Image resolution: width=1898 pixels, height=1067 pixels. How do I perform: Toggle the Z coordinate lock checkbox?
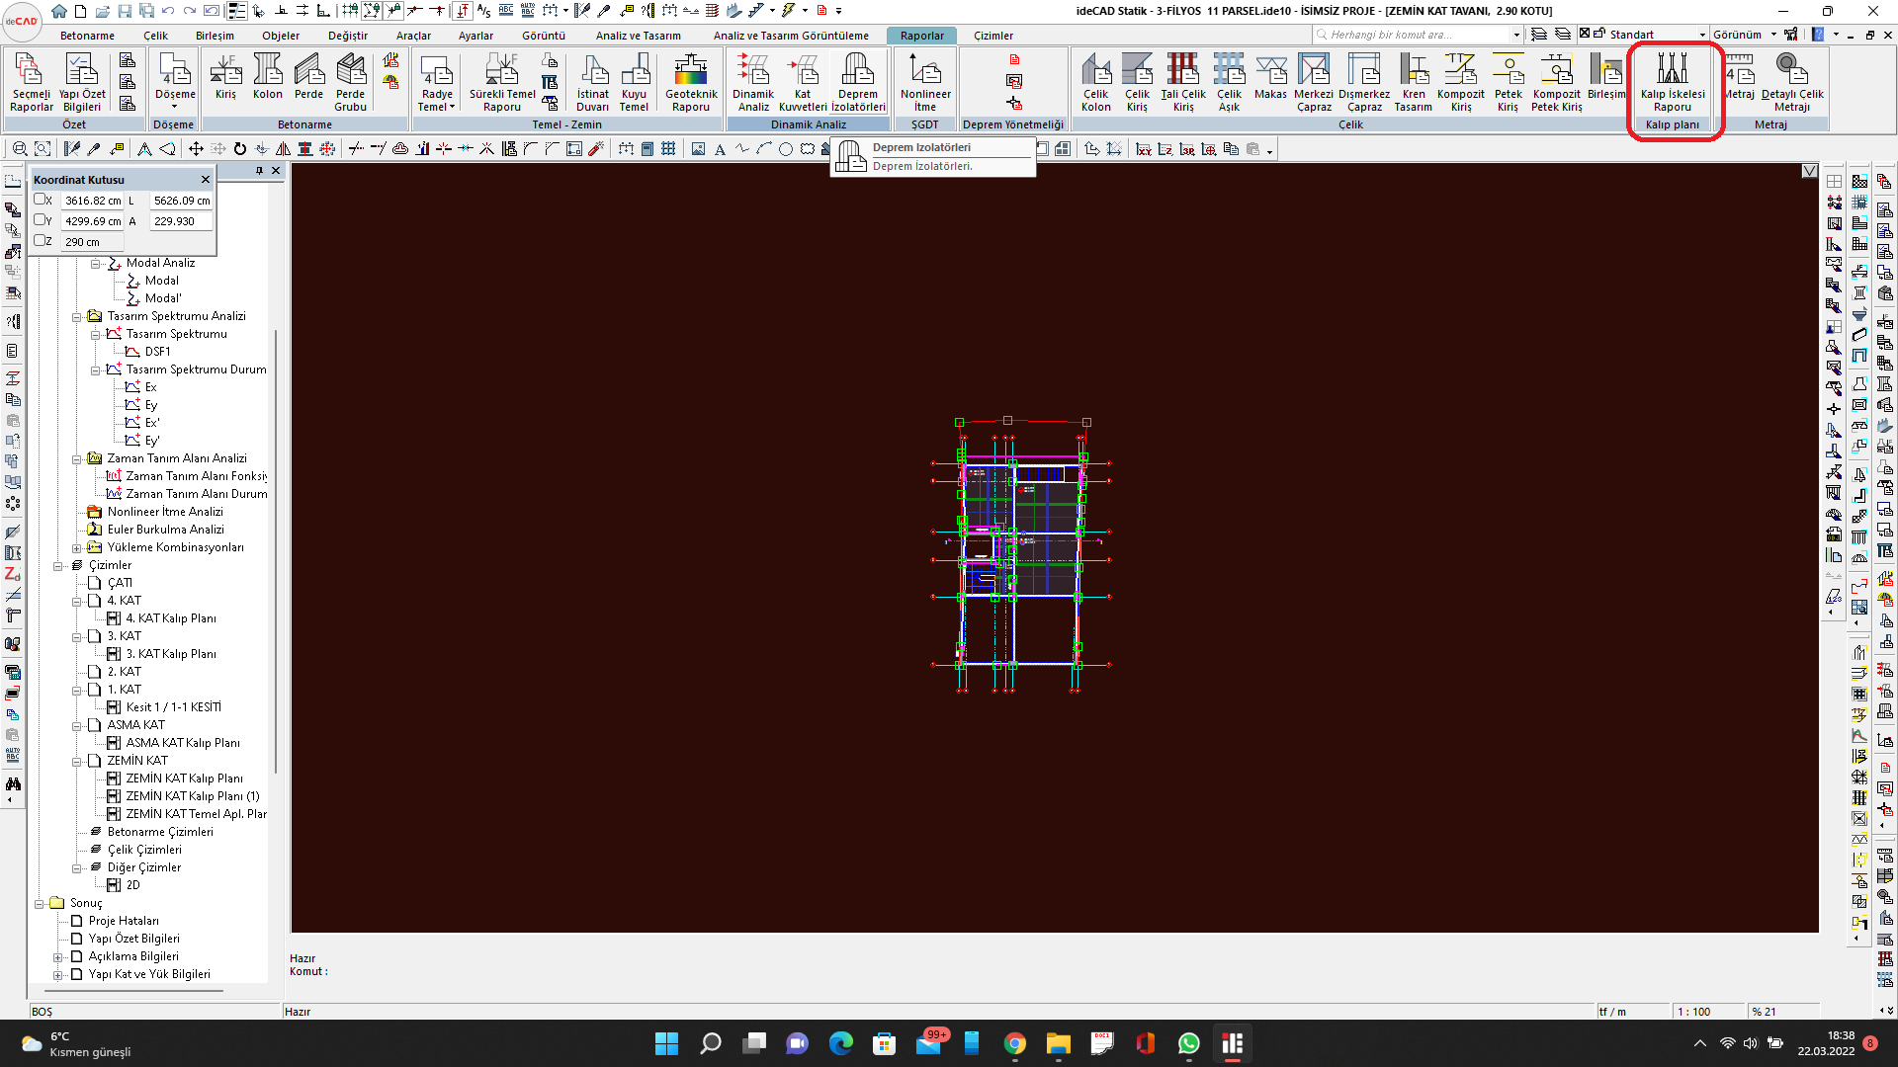pyautogui.click(x=41, y=241)
